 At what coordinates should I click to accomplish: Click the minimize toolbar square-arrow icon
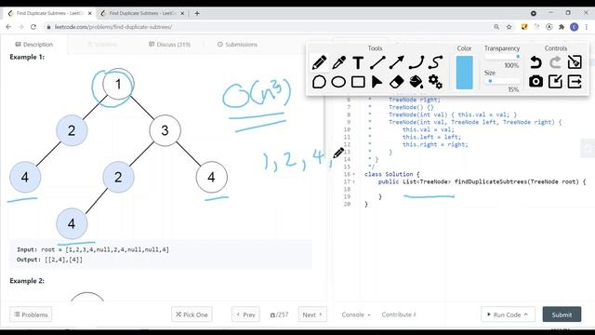[x=555, y=81]
